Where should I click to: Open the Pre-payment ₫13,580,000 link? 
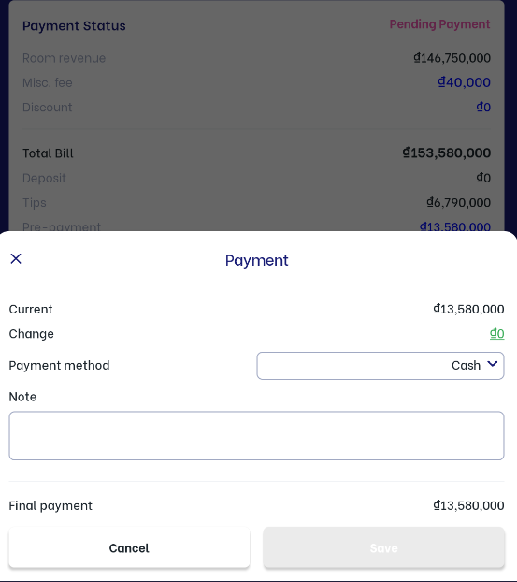point(455,226)
